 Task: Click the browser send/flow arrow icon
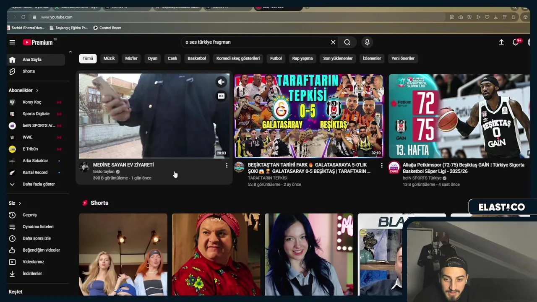[478, 17]
